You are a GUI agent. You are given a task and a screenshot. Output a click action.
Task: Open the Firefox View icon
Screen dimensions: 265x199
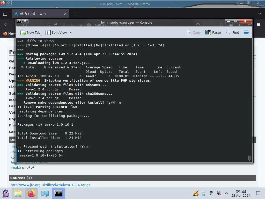[5, 14]
